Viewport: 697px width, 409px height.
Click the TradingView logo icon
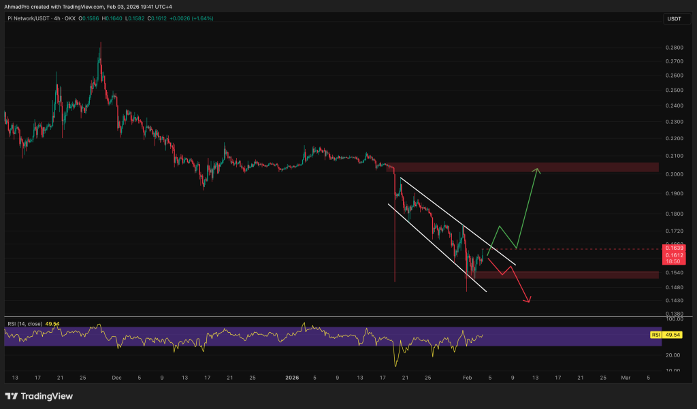tap(12, 395)
